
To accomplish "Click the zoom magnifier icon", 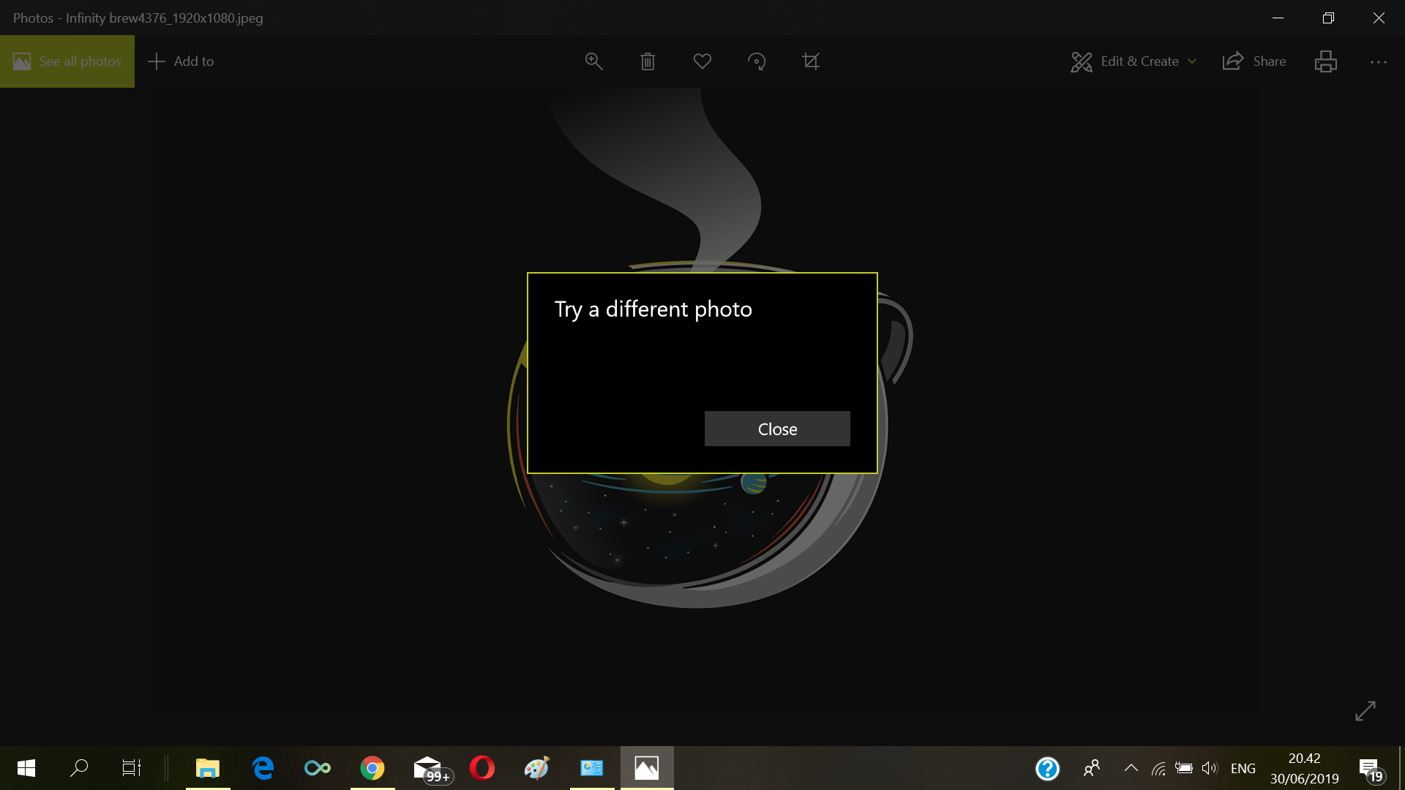I will point(594,61).
